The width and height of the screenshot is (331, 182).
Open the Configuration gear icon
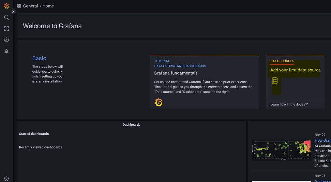point(6,179)
